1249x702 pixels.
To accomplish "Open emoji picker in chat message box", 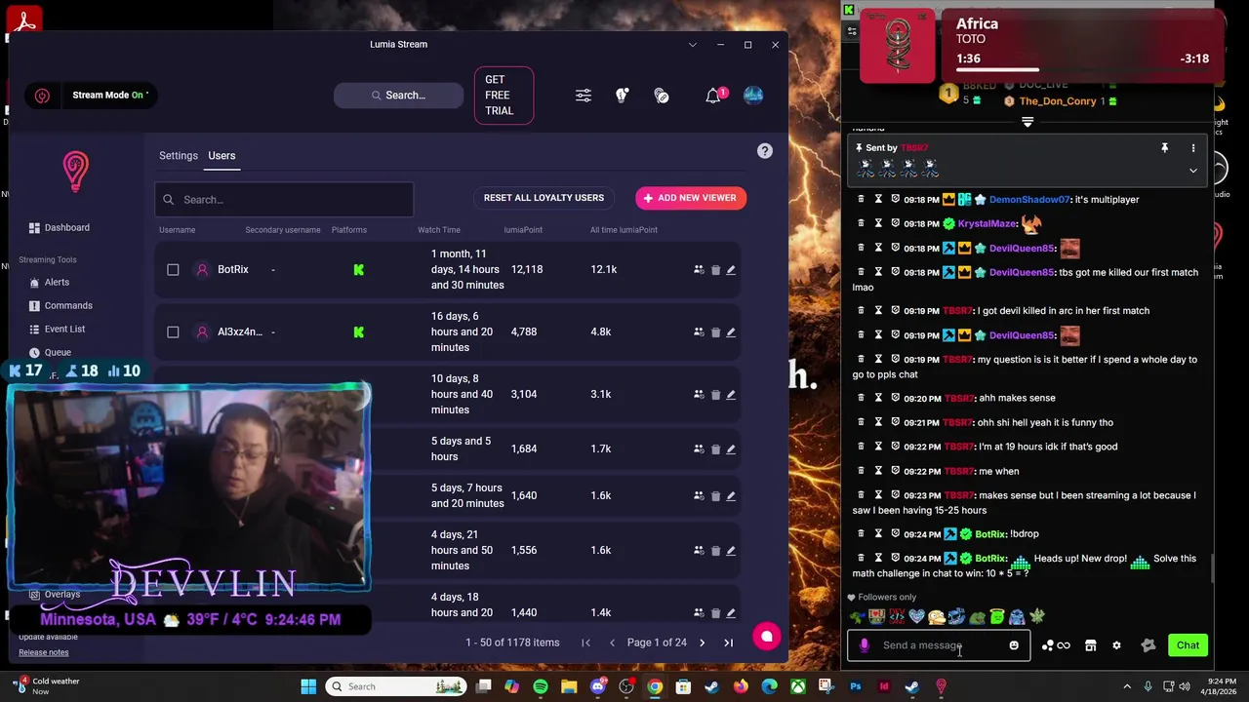I will click(x=1014, y=645).
